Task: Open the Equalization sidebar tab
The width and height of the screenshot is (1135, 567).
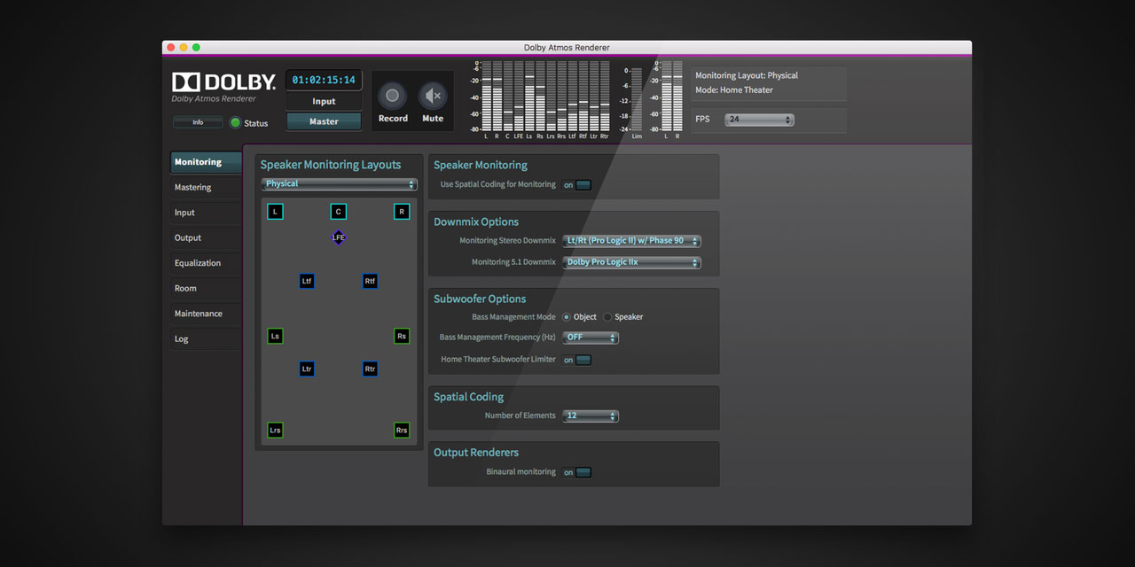Action: pyautogui.click(x=206, y=263)
